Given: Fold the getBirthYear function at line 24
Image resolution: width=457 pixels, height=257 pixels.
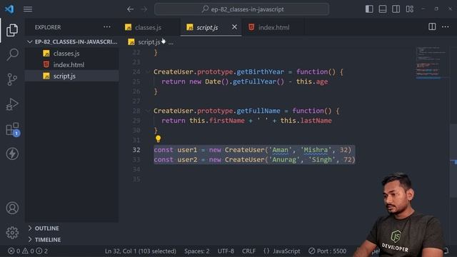Looking at the screenshot, I should (x=148, y=71).
